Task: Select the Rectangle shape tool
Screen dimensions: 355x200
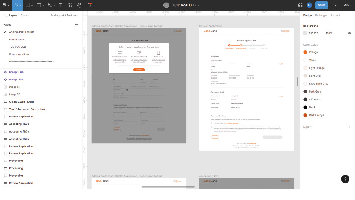Action: (x=39, y=5)
